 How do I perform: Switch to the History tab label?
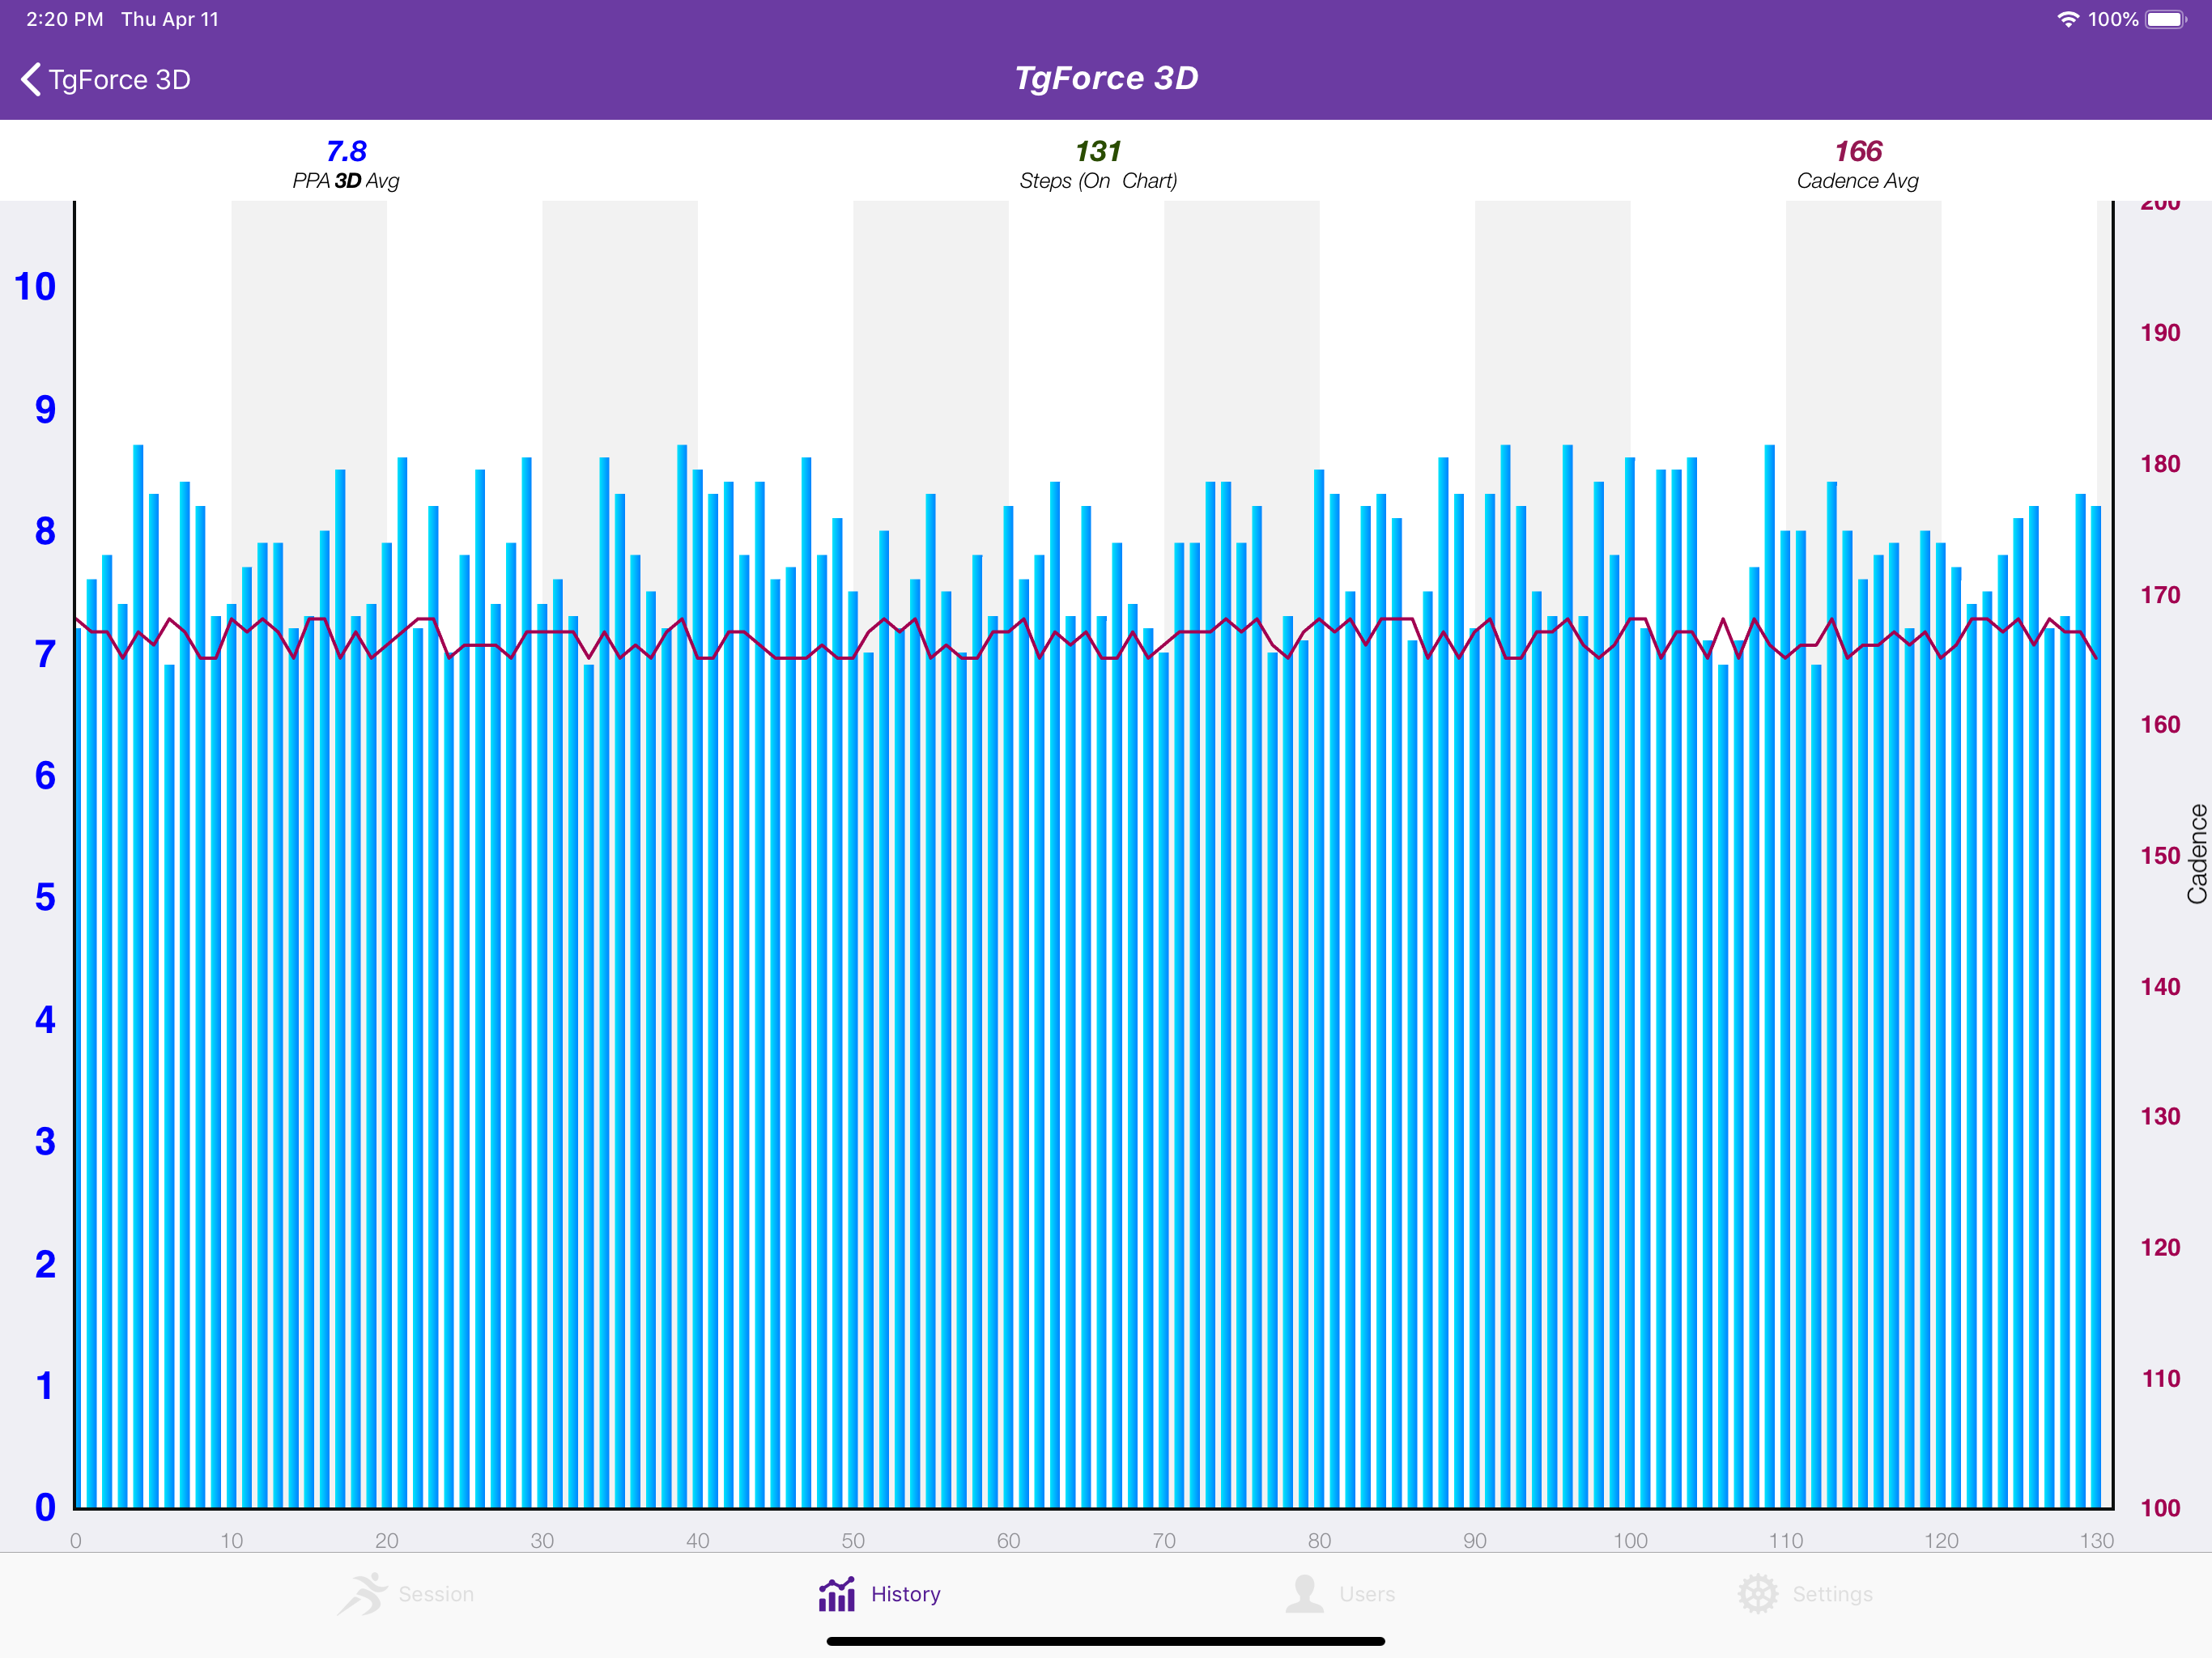pyautogui.click(x=906, y=1594)
